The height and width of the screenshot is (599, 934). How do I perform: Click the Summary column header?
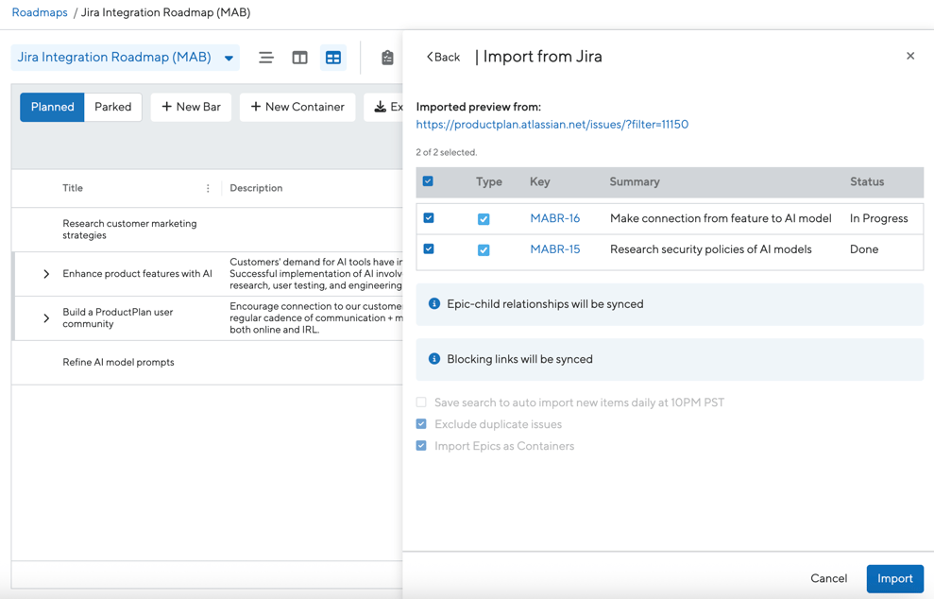pyautogui.click(x=635, y=181)
